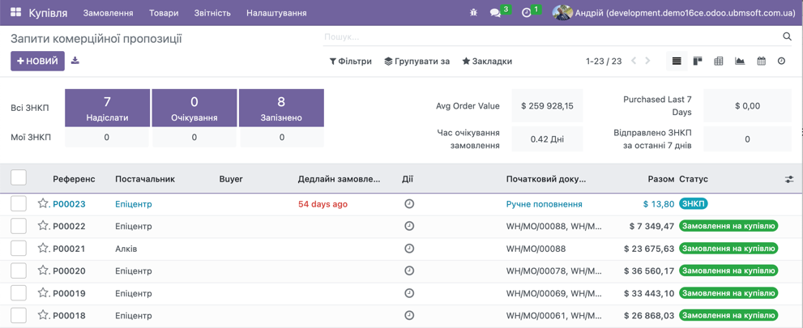This screenshot has height=328, width=803.
Task: Switch to kanban view
Action: [x=698, y=62]
